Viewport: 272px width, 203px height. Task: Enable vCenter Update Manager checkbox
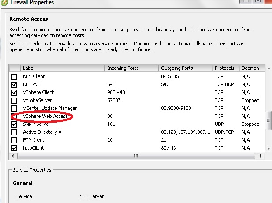(15, 109)
